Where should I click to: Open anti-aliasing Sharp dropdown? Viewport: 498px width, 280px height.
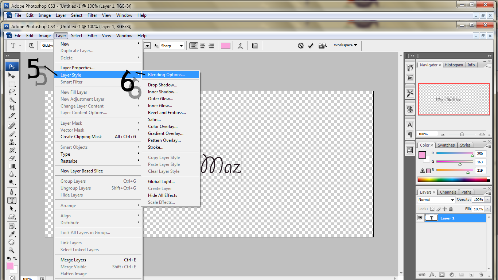(x=181, y=46)
